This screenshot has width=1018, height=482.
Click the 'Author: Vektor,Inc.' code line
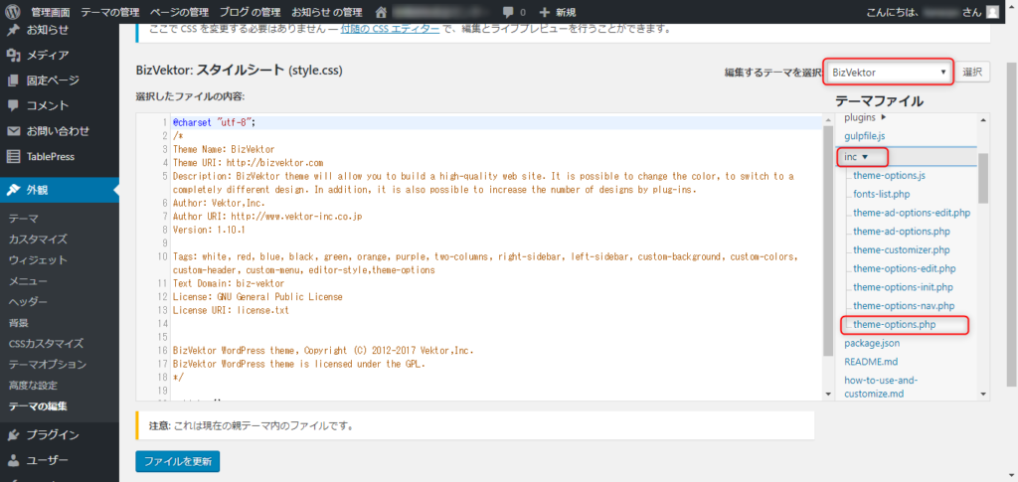click(x=219, y=203)
